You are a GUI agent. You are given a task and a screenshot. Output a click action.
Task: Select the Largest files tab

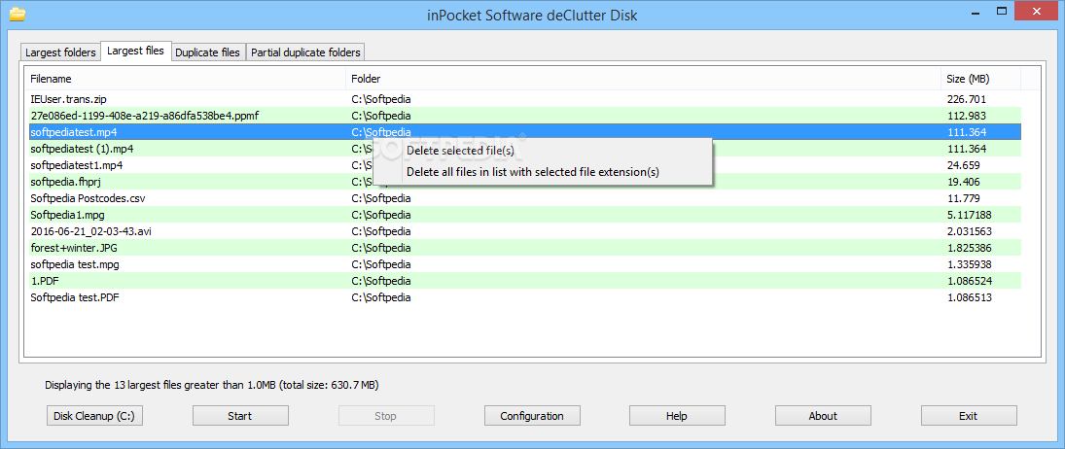tap(135, 51)
